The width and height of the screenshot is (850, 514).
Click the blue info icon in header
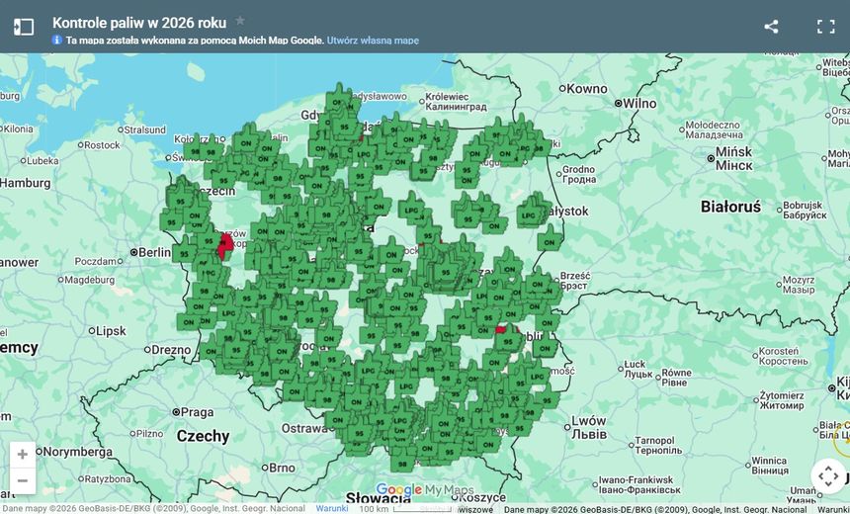pyautogui.click(x=57, y=40)
